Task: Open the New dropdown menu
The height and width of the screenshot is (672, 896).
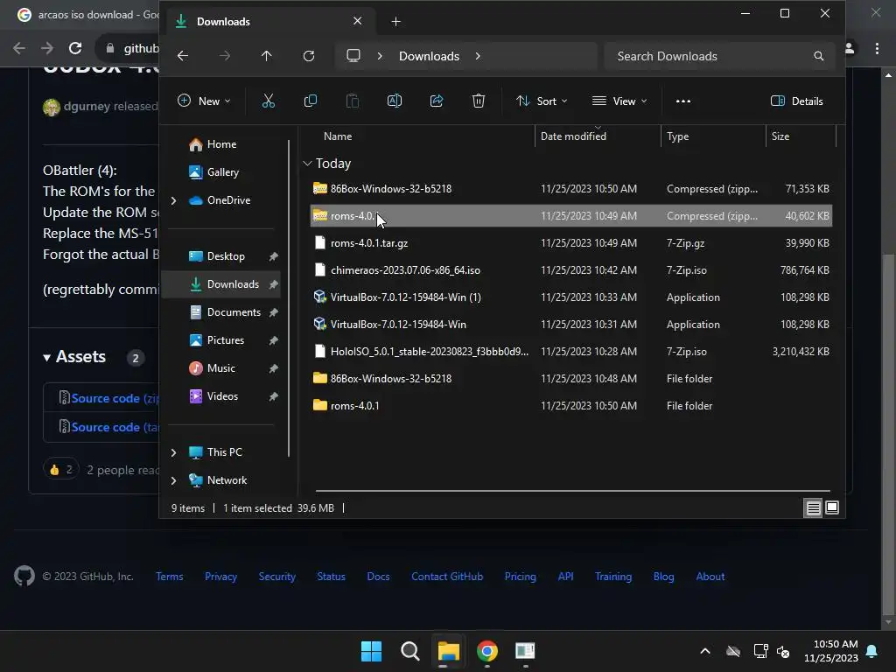Action: [x=204, y=101]
